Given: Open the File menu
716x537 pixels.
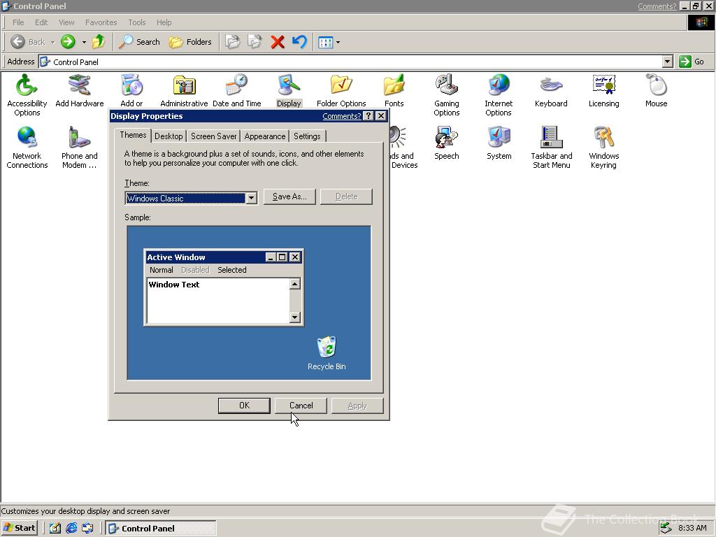Looking at the screenshot, I should 18,22.
